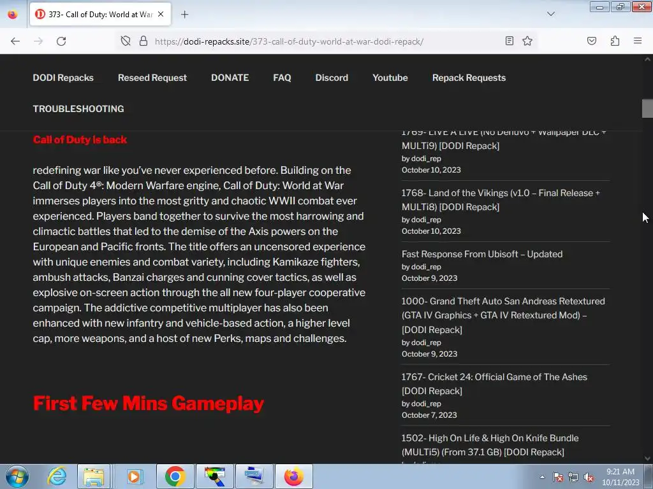
Task: Click the browser forward arrow
Action: tap(38, 41)
